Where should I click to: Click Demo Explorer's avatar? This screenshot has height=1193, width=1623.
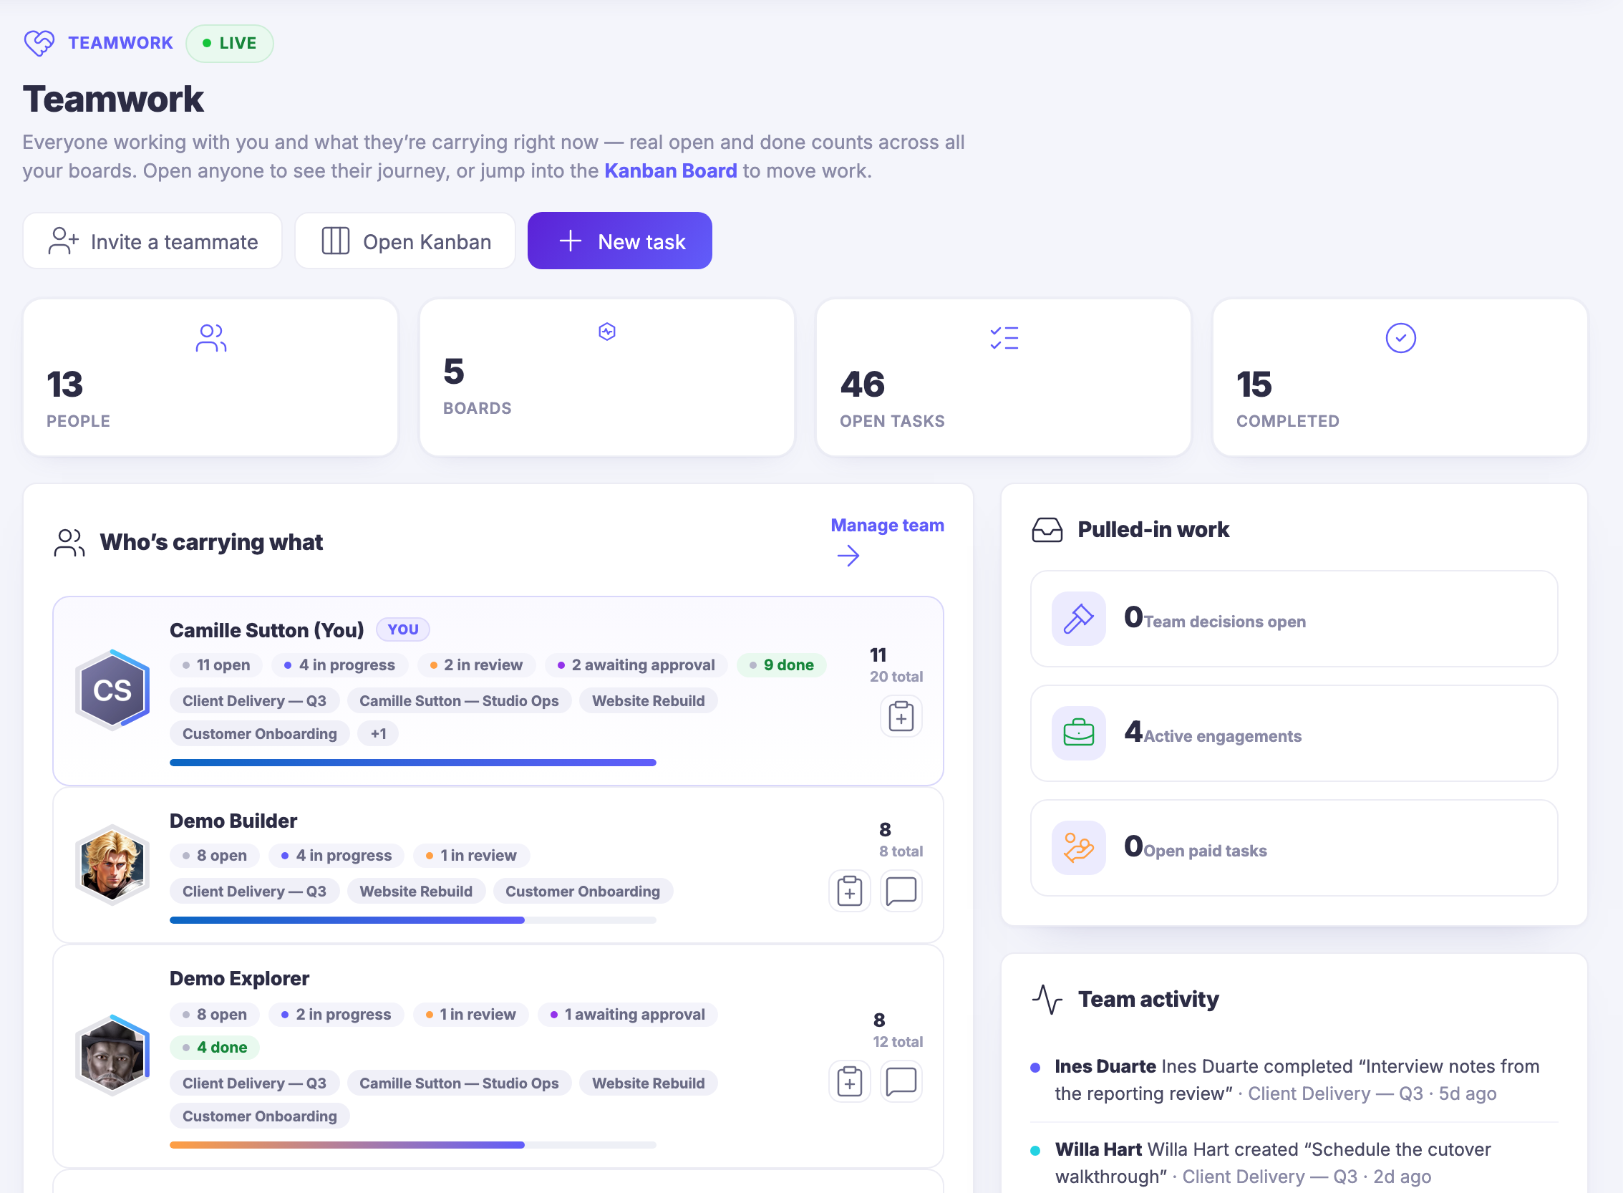pos(112,1056)
